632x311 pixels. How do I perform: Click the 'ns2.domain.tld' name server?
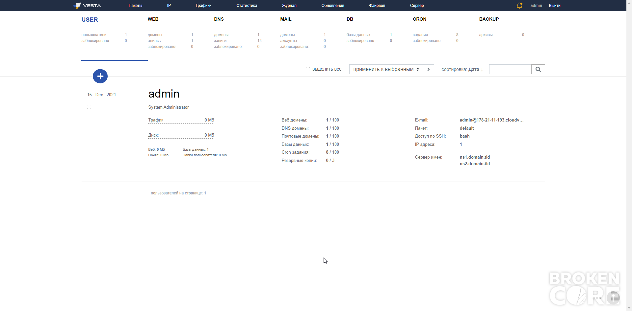tap(475, 164)
